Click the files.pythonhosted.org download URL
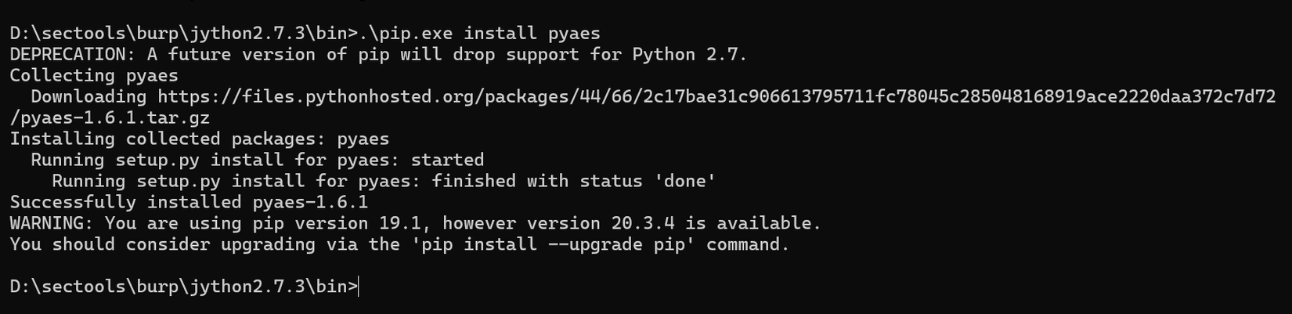Image resolution: width=1292 pixels, height=314 pixels. [x=716, y=97]
